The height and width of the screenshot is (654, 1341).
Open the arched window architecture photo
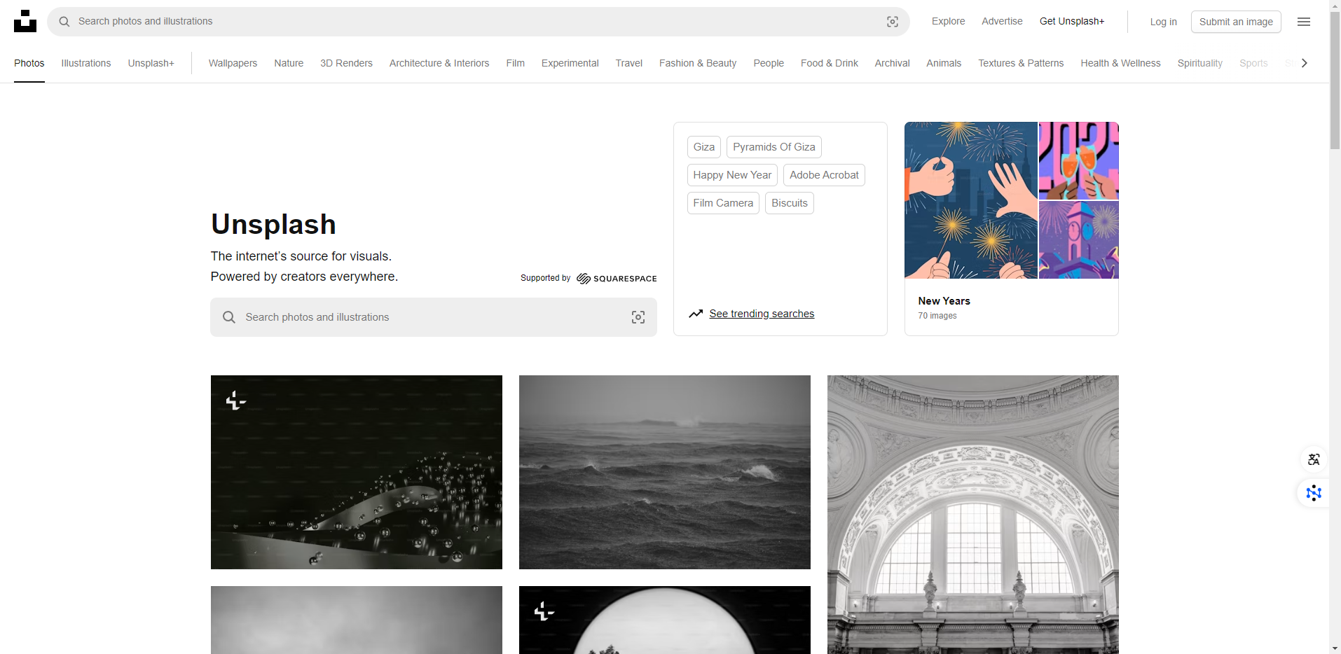coord(973,515)
